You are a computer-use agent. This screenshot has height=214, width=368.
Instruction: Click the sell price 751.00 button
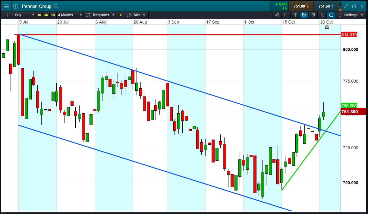pos(301,6)
